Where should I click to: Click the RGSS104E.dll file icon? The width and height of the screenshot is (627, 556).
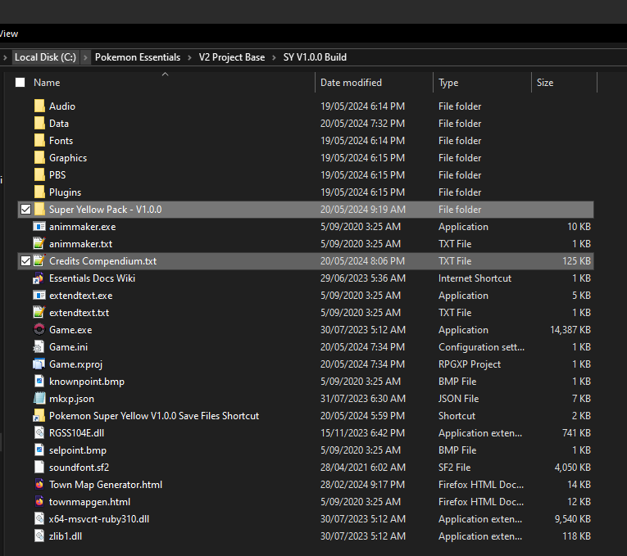click(x=39, y=433)
